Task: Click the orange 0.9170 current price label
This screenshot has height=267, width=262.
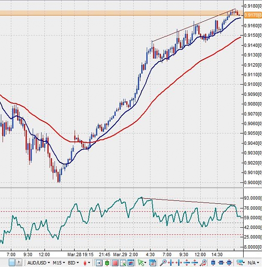Action: coord(253,15)
